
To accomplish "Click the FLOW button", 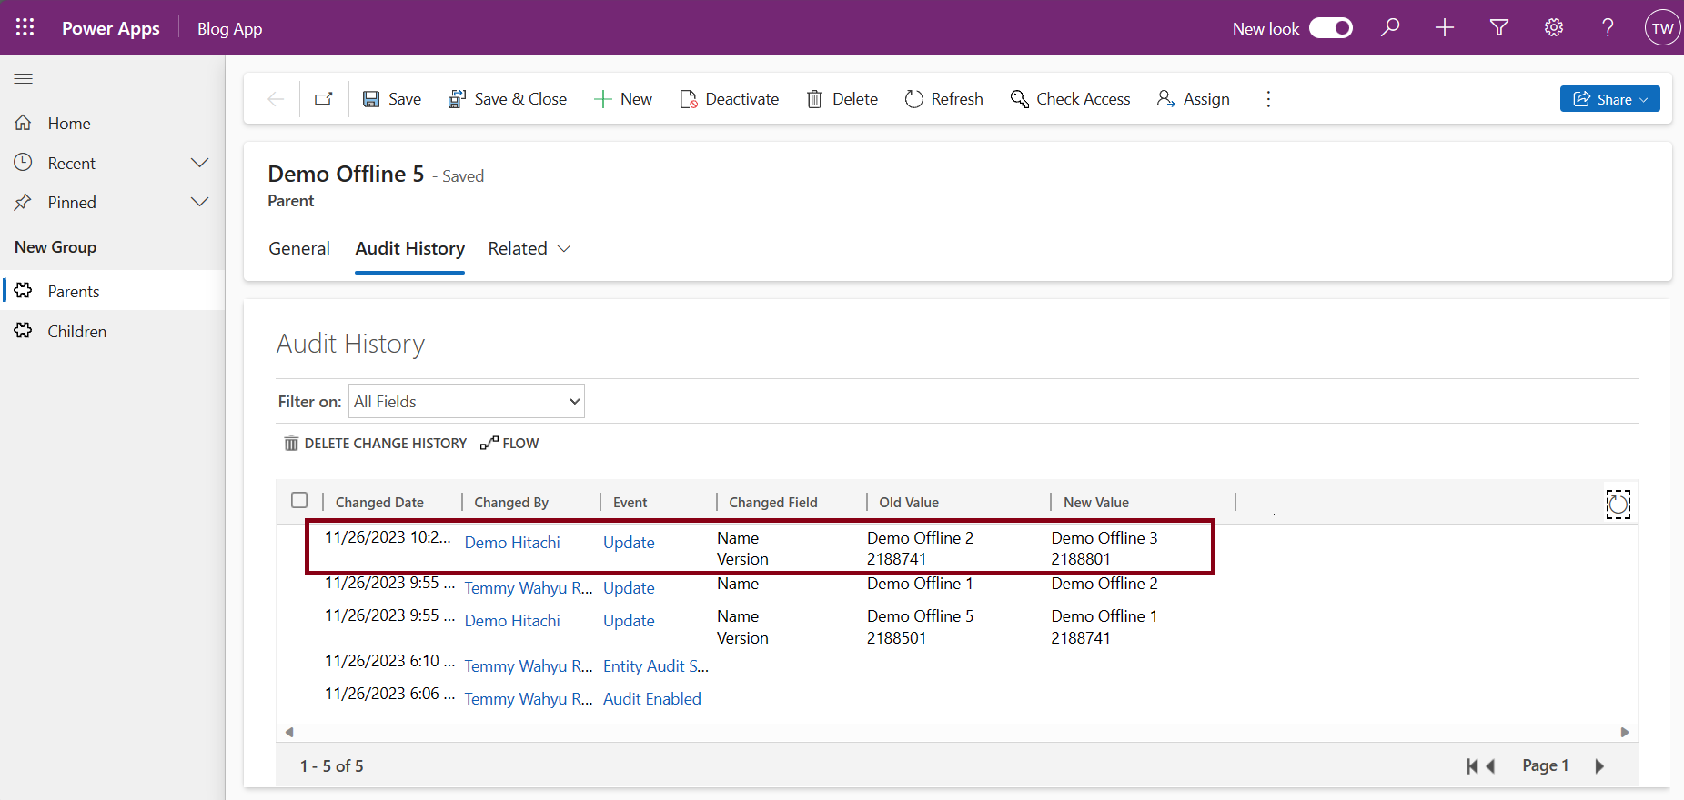I will point(509,443).
